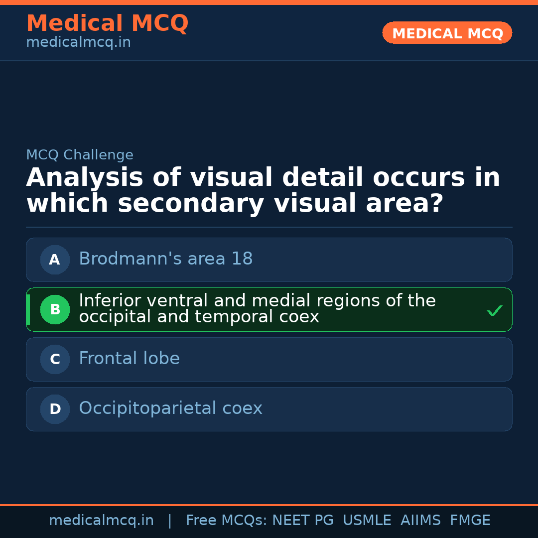The width and height of the screenshot is (538, 538).
Task: Click the green checkmark on option B
Action: pos(494,311)
